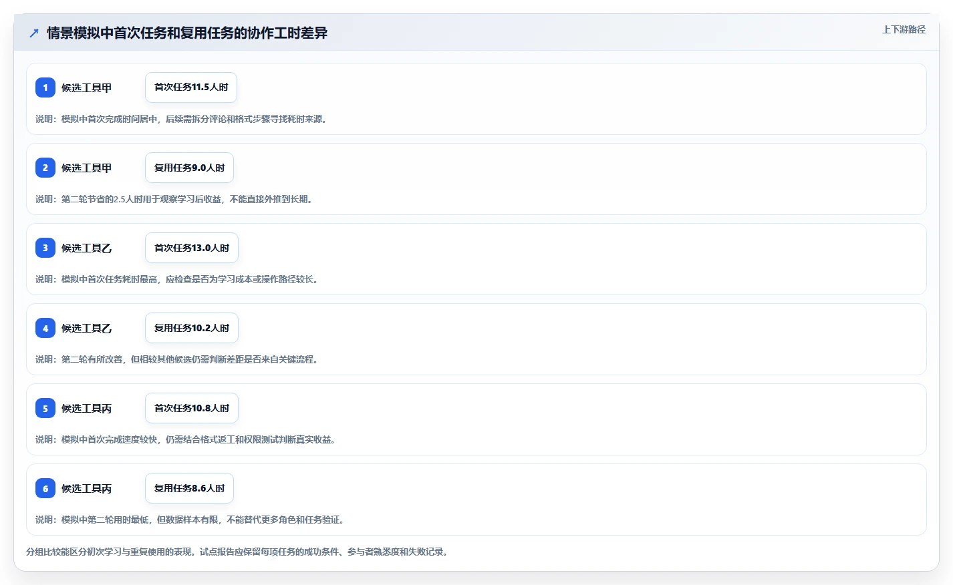Click number badge 6

point(45,488)
